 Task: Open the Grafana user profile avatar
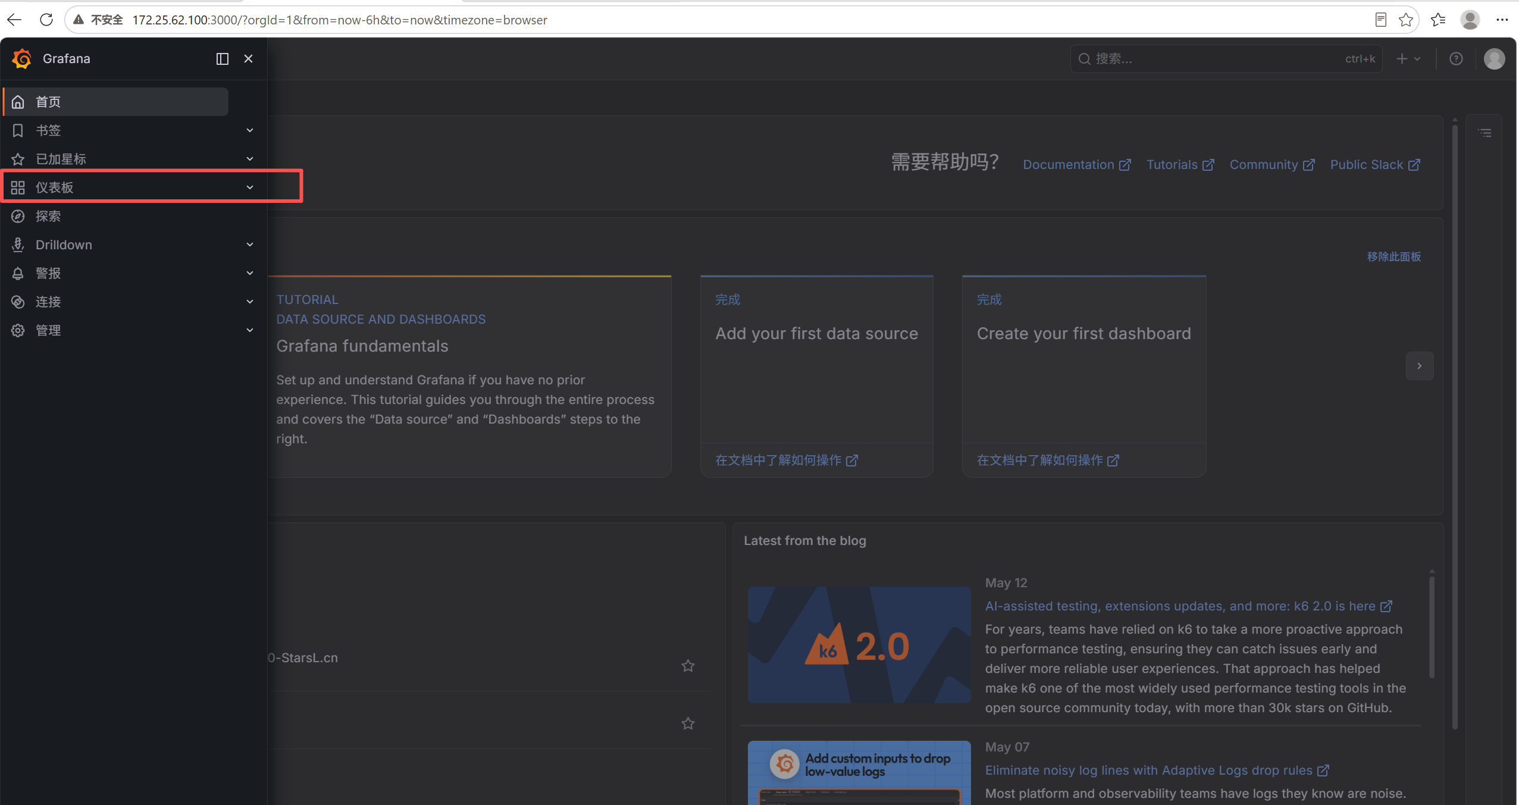1494,59
